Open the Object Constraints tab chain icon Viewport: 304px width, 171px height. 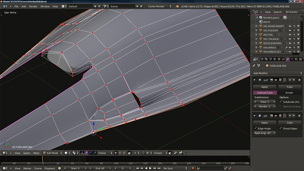[x=283, y=59]
